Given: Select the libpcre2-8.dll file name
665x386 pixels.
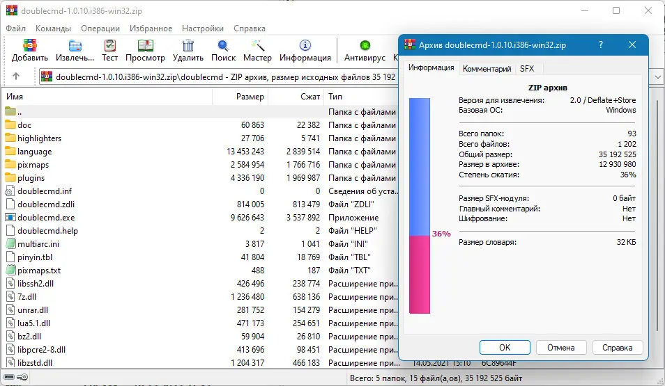Looking at the screenshot, I should (42, 350).
